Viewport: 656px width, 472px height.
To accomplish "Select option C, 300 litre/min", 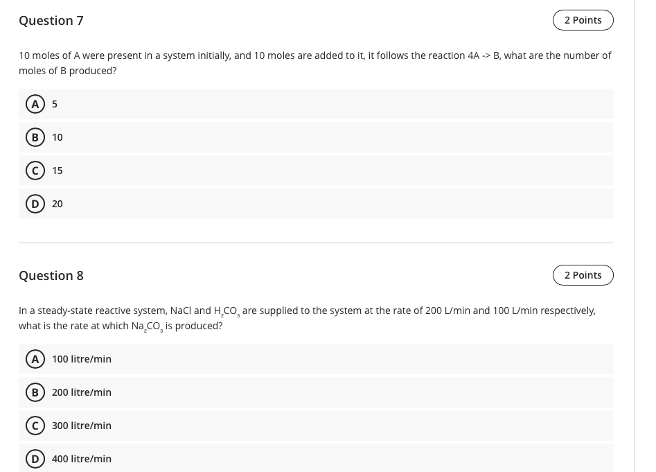I will click(x=35, y=426).
